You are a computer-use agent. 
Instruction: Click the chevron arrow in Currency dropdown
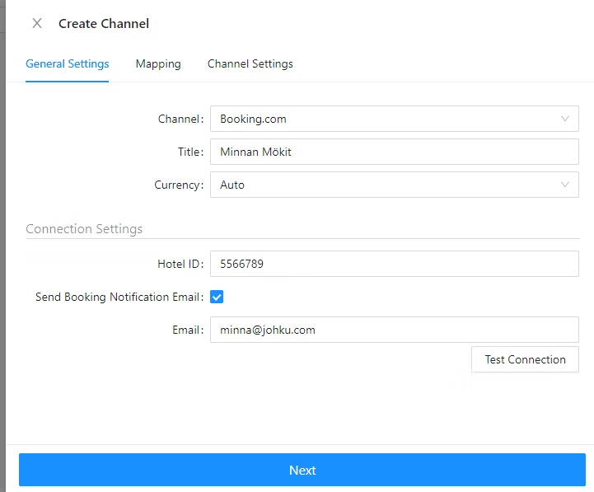pyautogui.click(x=565, y=185)
